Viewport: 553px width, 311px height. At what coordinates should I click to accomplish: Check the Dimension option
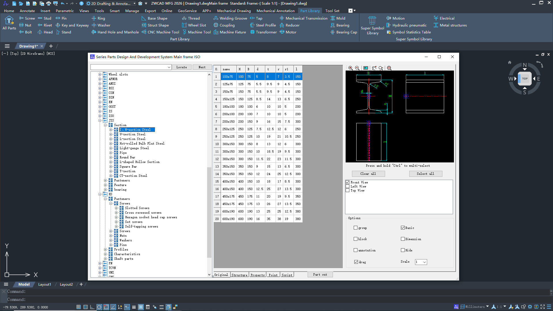click(403, 239)
